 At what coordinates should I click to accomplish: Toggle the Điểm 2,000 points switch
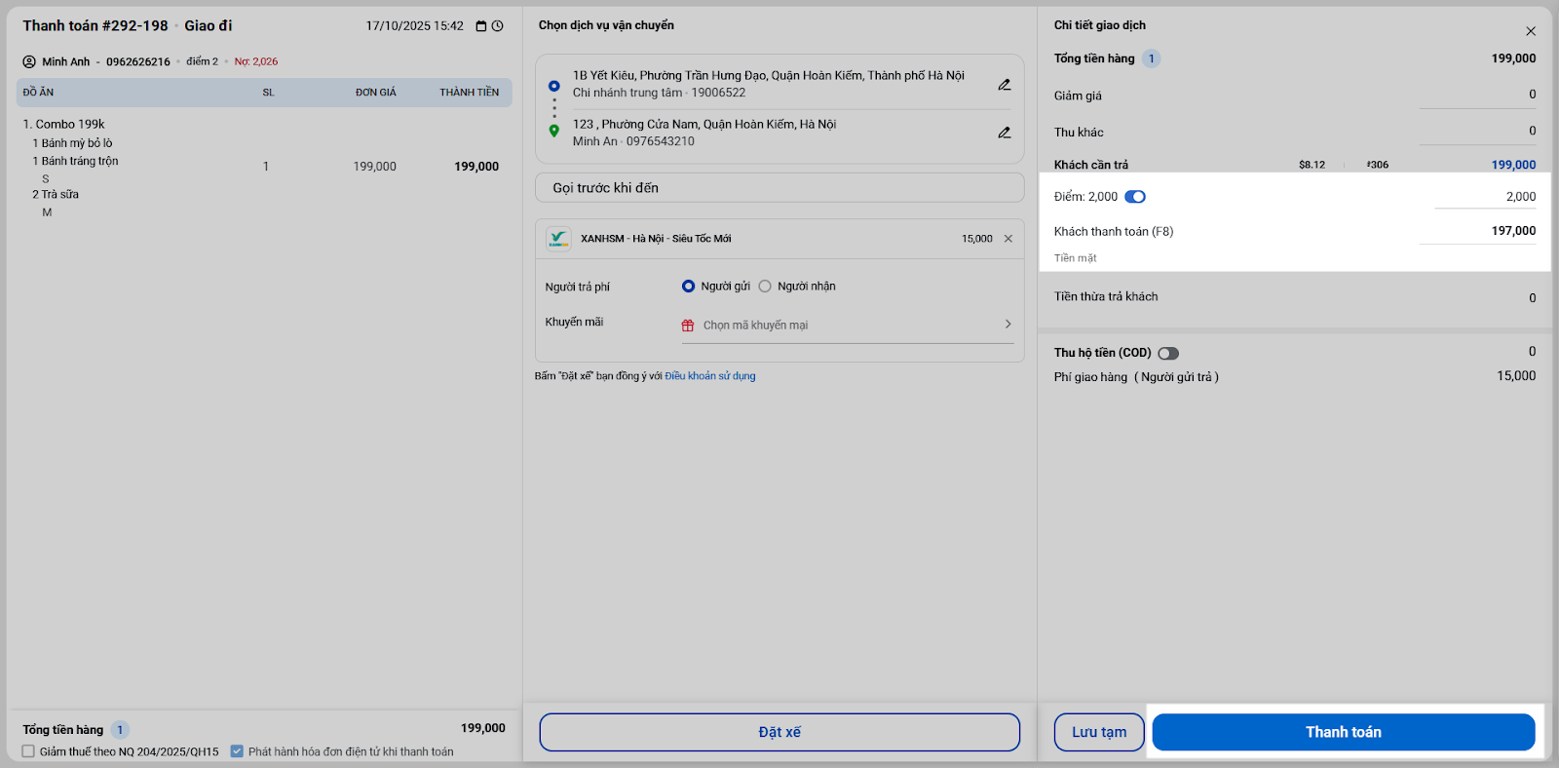point(1135,197)
